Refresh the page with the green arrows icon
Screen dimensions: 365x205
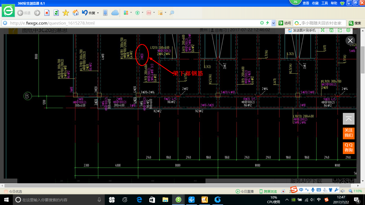[56, 13]
